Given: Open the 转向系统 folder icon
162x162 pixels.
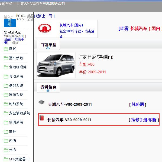Looking at the screenshot, I should [6, 95].
